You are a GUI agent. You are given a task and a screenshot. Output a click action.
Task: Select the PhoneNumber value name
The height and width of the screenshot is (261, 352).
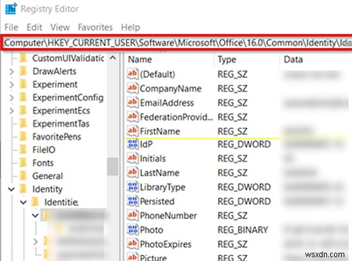click(168, 216)
